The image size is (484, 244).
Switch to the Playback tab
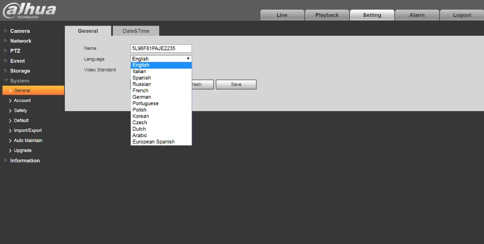(x=327, y=15)
